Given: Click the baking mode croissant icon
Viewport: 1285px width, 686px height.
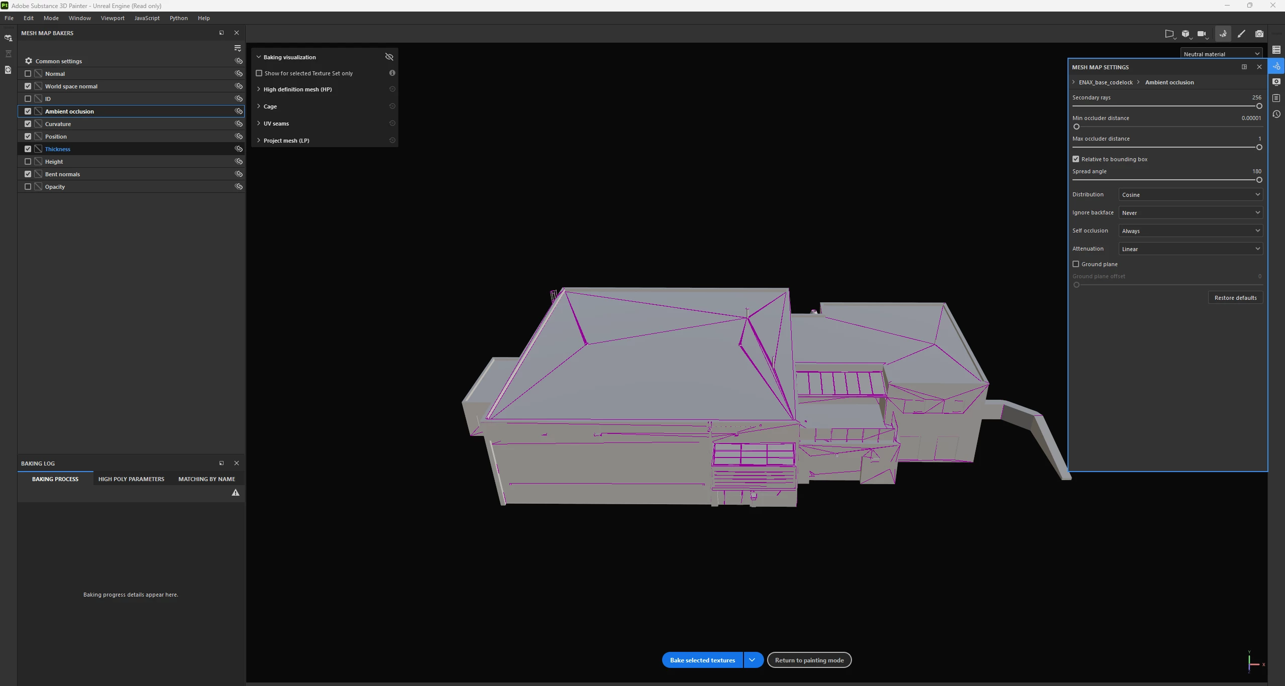Looking at the screenshot, I should pyautogui.click(x=1223, y=34).
